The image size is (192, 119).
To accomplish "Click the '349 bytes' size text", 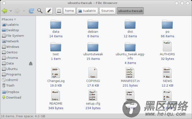I will pos(56,108).
